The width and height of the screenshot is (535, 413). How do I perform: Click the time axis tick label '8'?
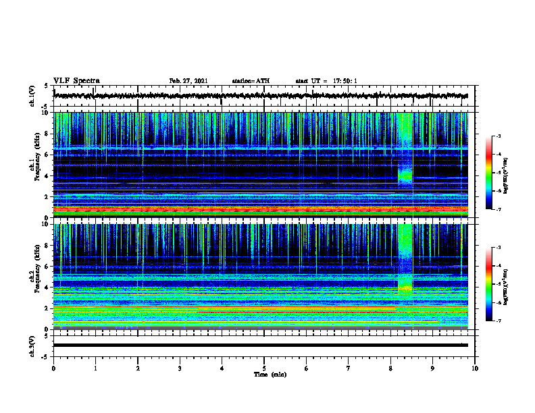(390, 368)
